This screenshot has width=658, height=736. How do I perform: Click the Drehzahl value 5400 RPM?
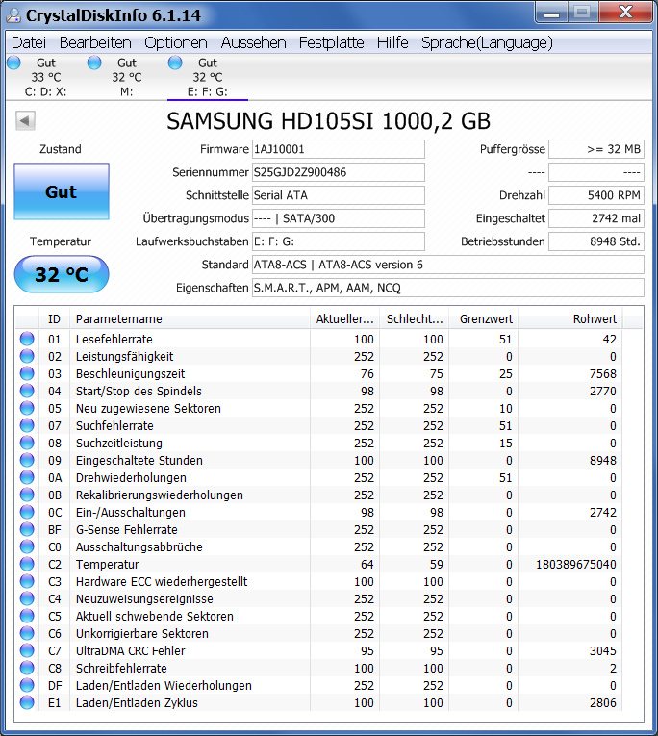596,195
